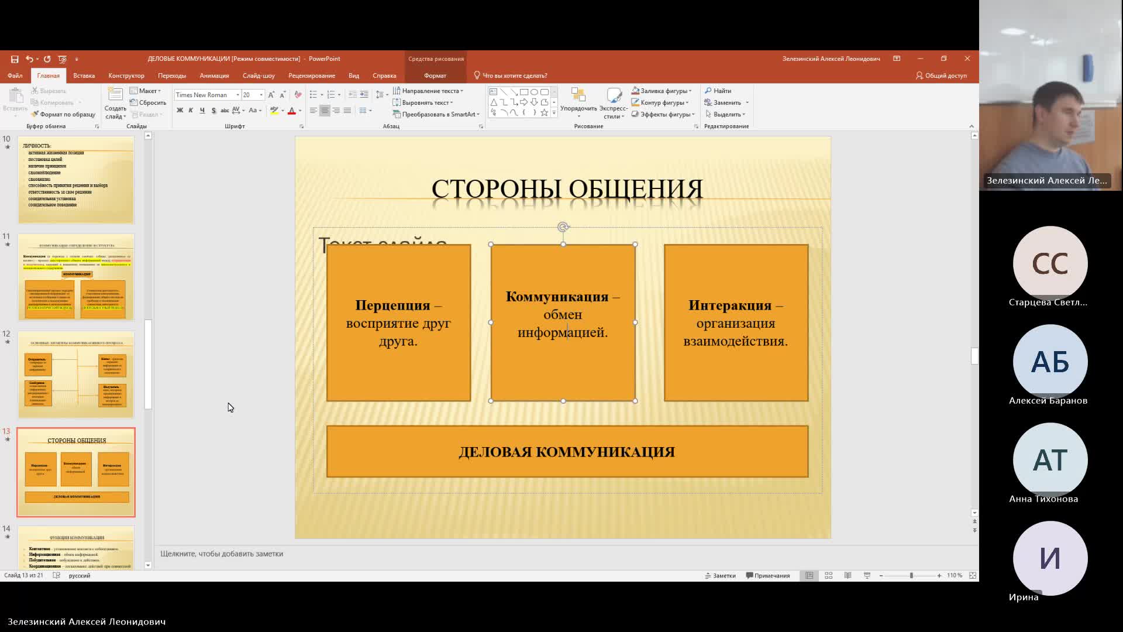Select the star shape in shapes gallery
Viewport: 1123px width, 632px height.
point(545,112)
